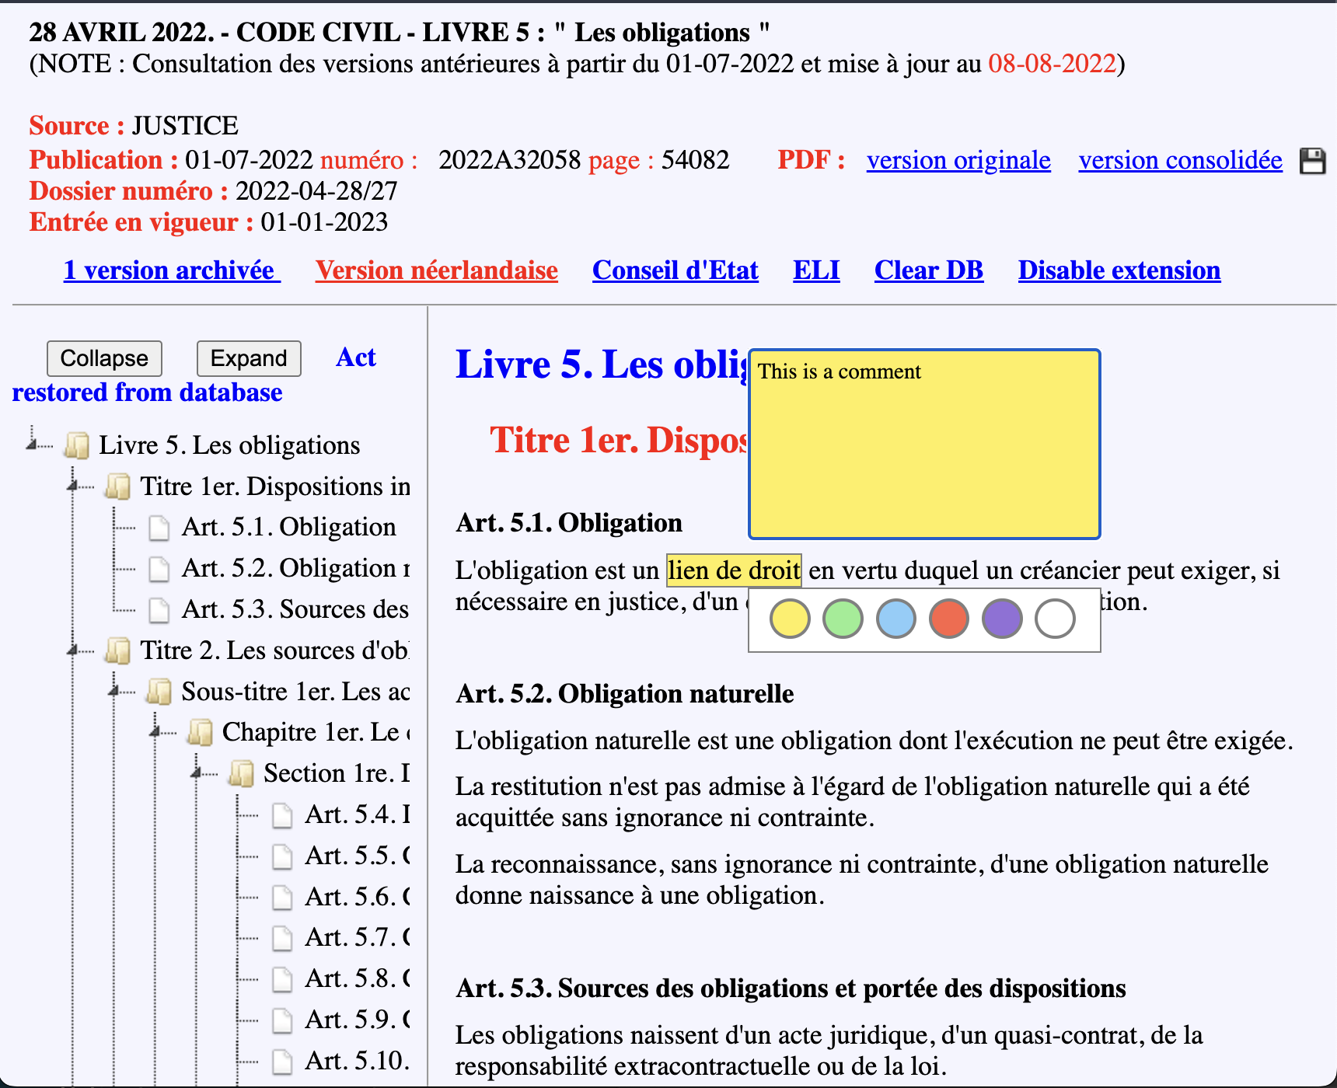This screenshot has height=1088, width=1337.
Task: Collapse Sous-titre 1er tree arrow
Action: tap(115, 690)
